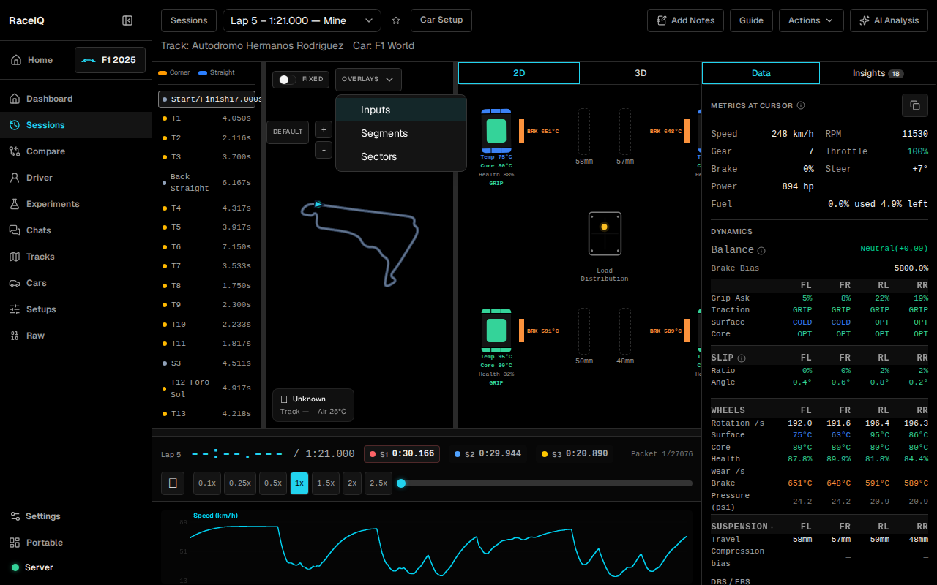Viewport: 937px width, 585px height.
Task: Click info icon beside Metrics at Cursor
Action: pos(801,105)
